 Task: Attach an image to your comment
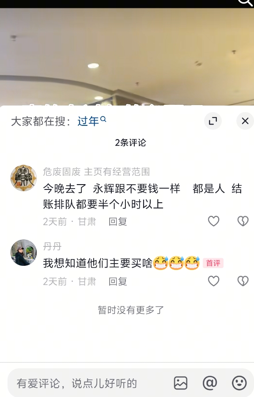[181, 383]
